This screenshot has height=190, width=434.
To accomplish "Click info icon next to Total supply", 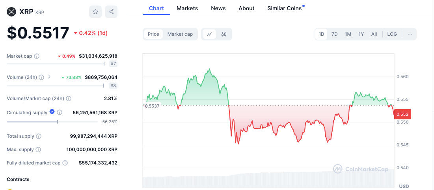I will tap(39, 136).
